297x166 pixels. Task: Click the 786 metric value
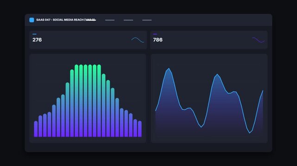pyautogui.click(x=158, y=40)
